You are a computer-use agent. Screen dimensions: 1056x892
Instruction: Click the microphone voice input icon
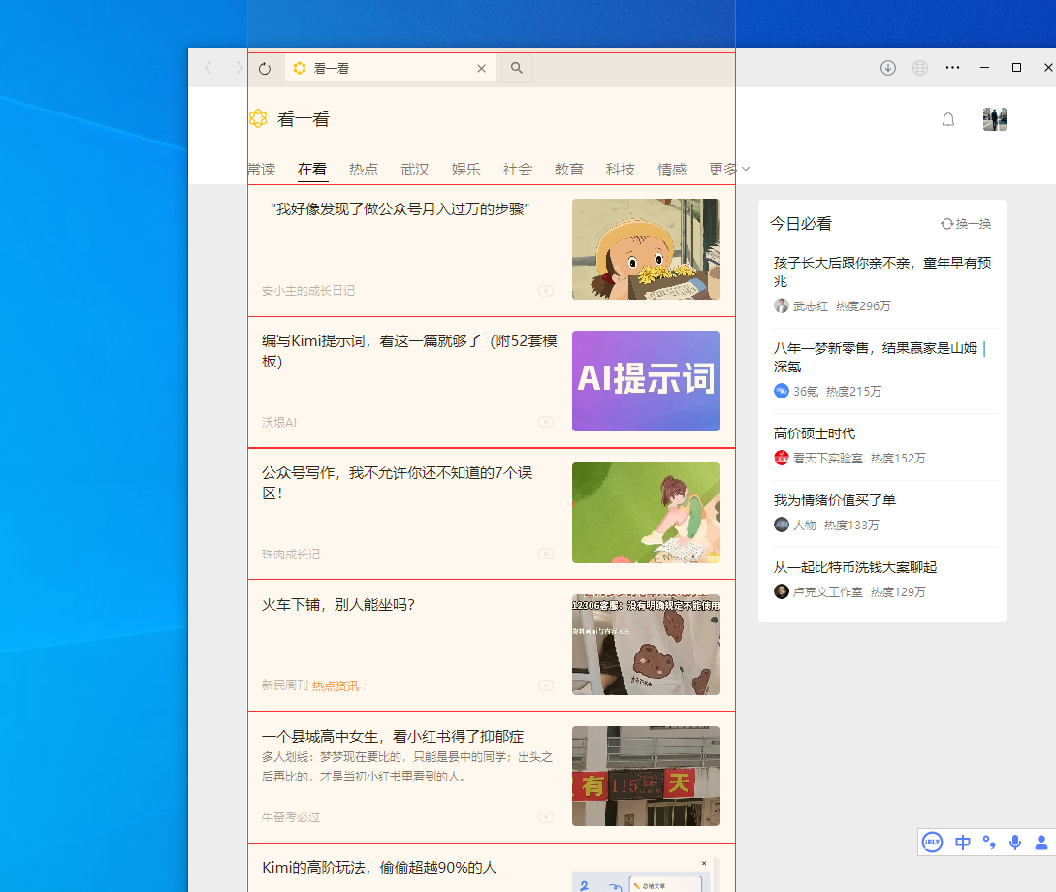tap(1015, 842)
